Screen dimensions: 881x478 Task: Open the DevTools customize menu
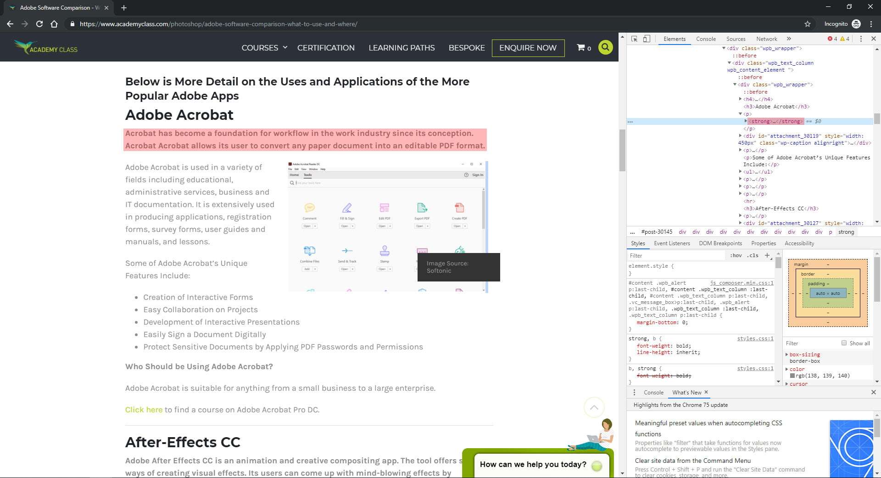pyautogui.click(x=861, y=39)
